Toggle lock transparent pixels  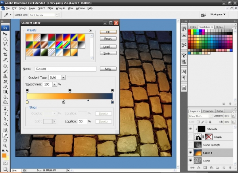[x=198, y=122]
